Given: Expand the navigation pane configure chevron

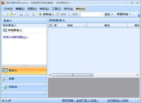Looking at the screenshot, I should tap(44, 94).
